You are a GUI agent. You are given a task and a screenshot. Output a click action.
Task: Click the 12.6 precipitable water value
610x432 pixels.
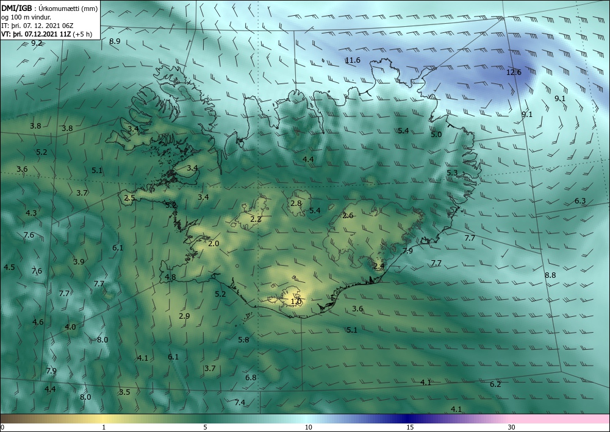coord(514,73)
